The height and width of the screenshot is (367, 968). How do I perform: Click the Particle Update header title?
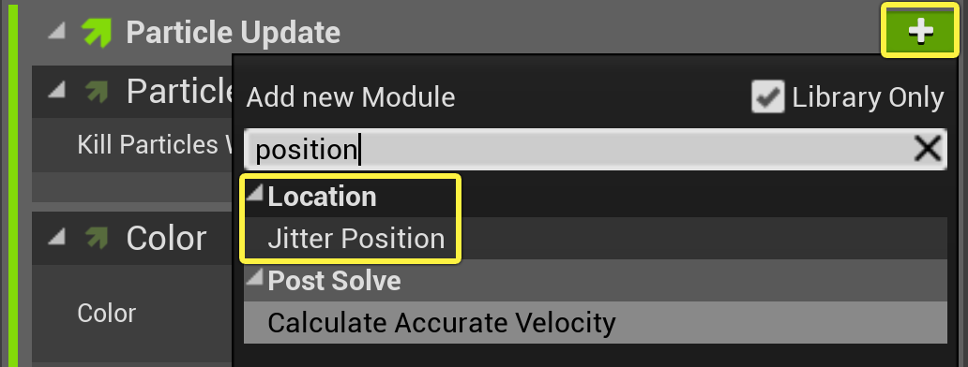[x=233, y=33]
